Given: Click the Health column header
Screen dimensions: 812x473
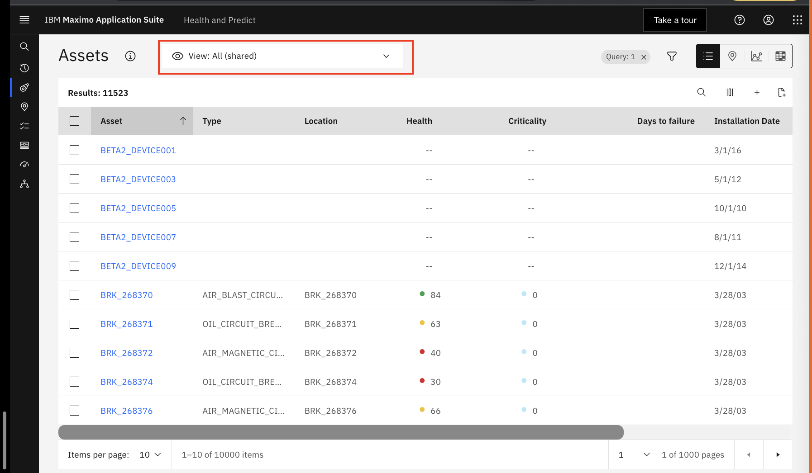Looking at the screenshot, I should pos(419,121).
